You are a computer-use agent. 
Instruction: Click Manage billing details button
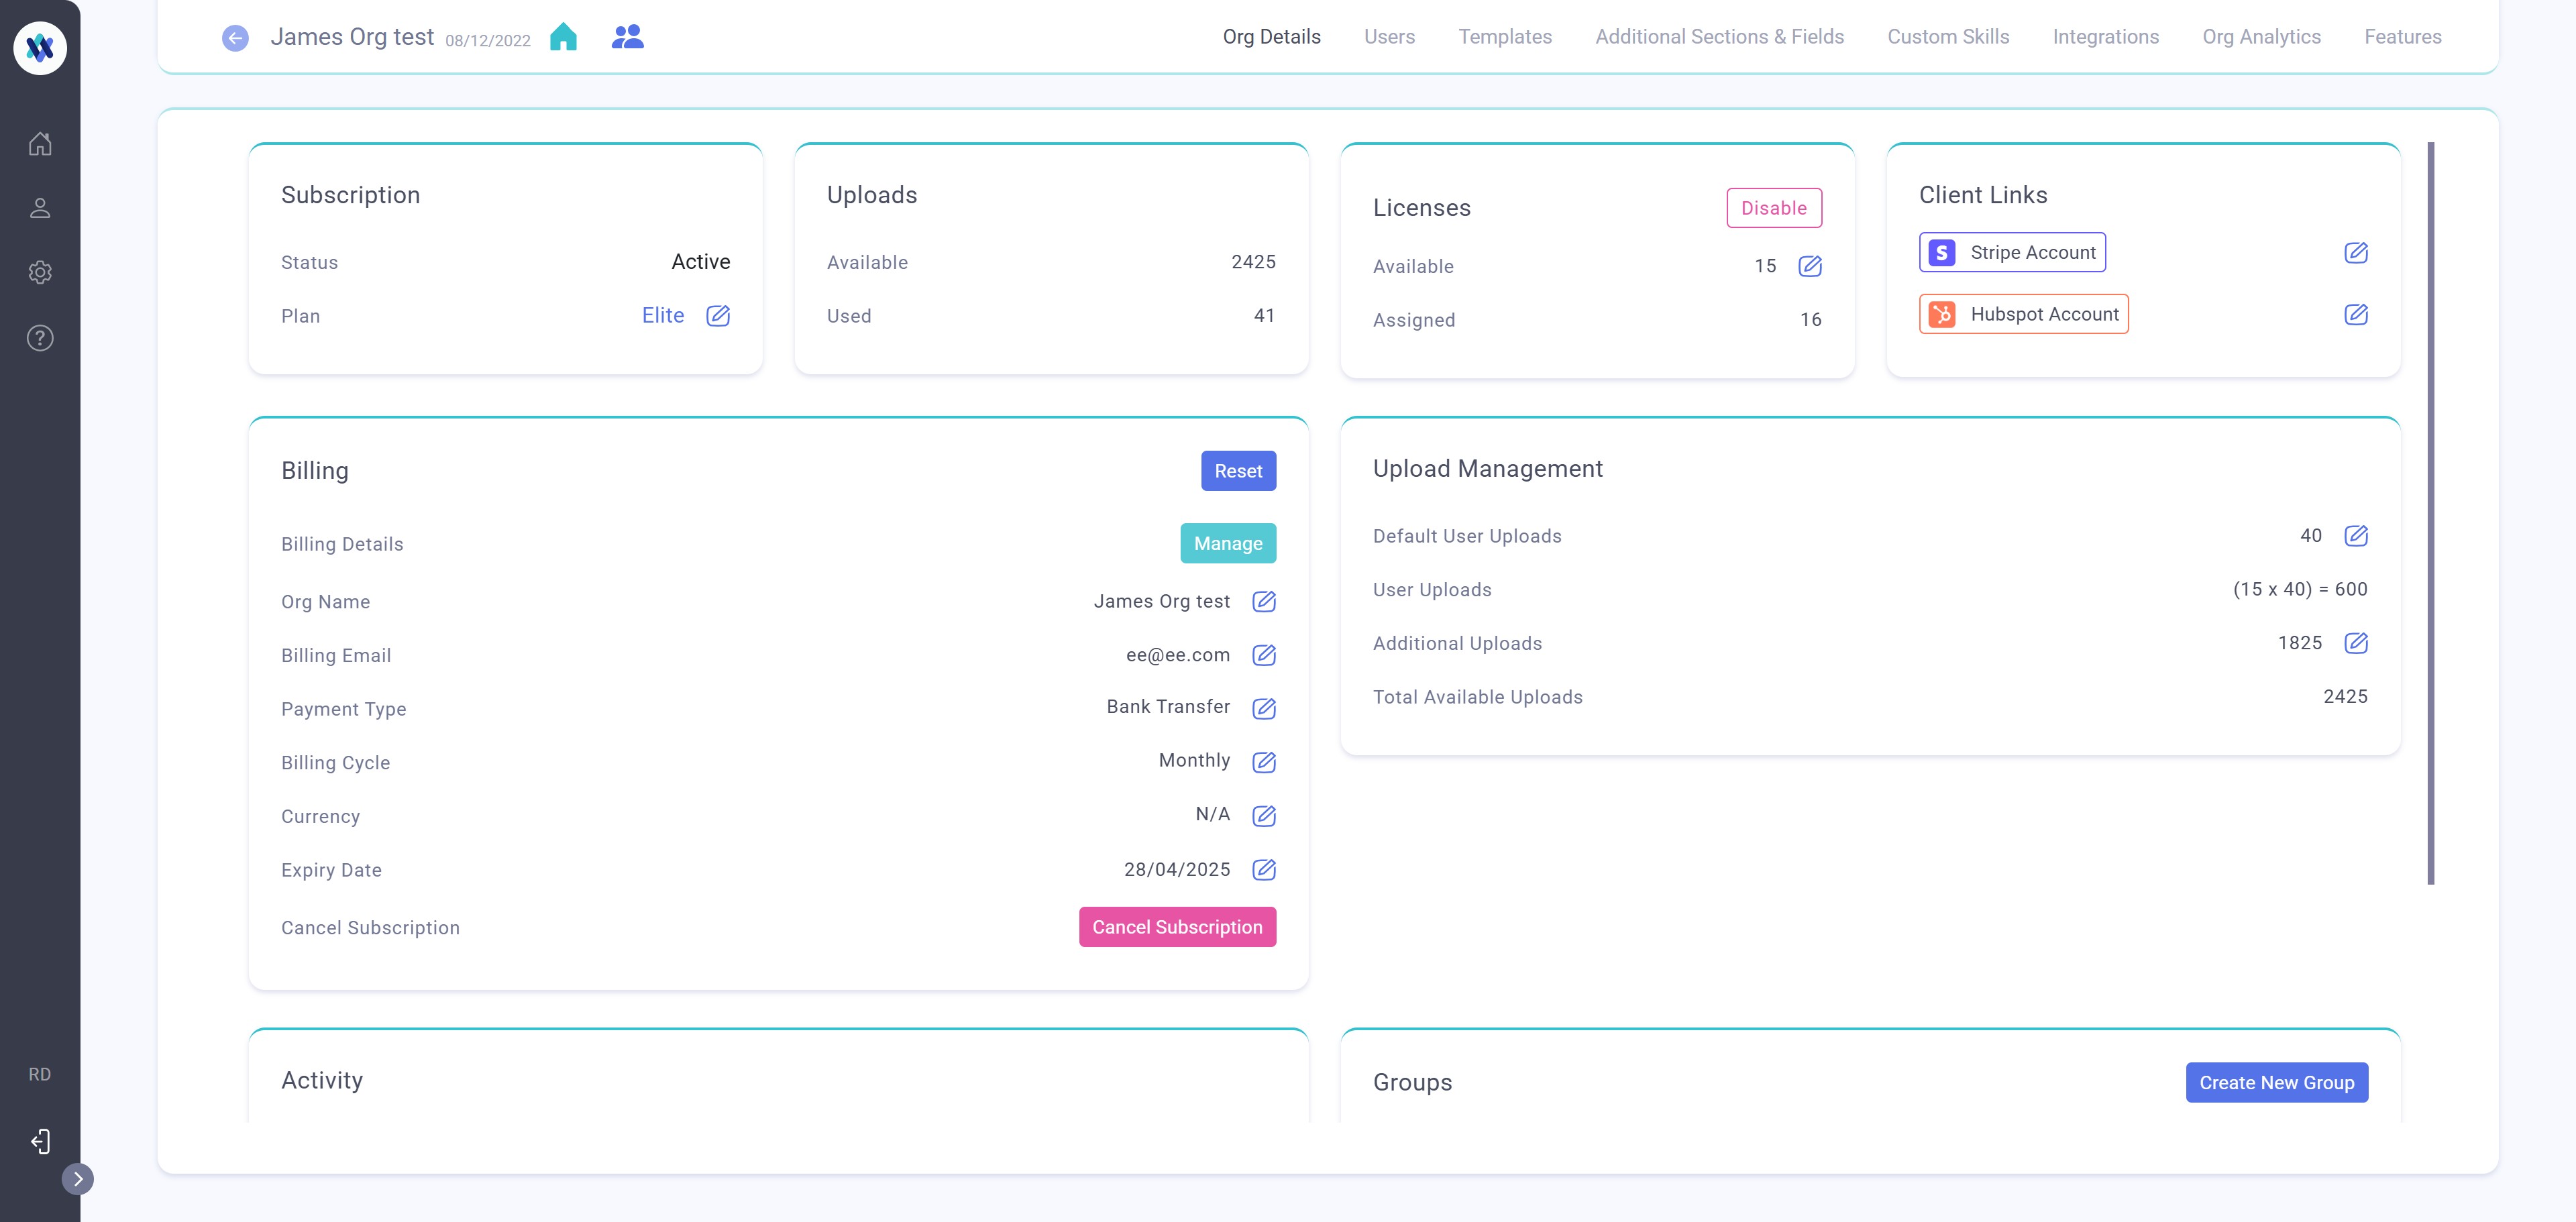pos(1228,544)
